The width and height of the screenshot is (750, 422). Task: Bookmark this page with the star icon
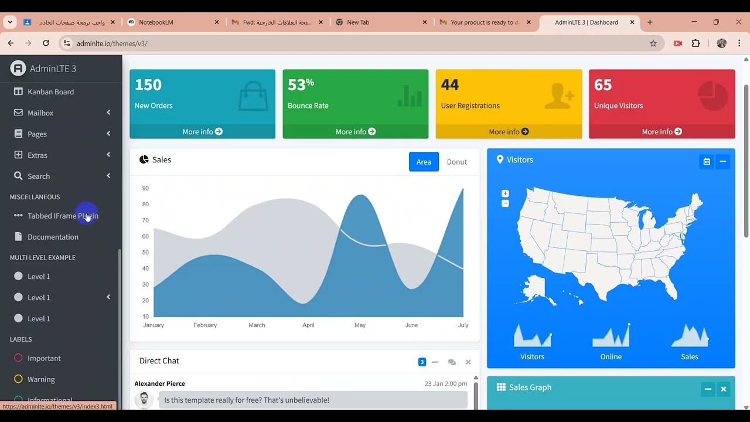point(653,43)
